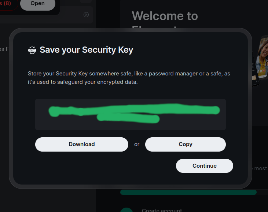Screen dimensions: 268x212
Task: Click the green circle next to Create account
Action: [126, 210]
